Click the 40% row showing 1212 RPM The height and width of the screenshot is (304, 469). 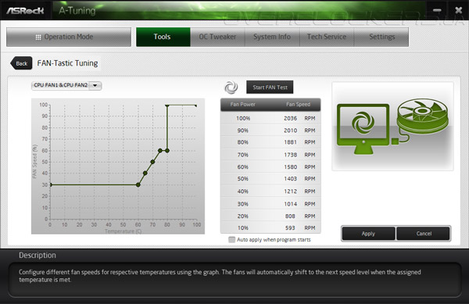(x=270, y=191)
